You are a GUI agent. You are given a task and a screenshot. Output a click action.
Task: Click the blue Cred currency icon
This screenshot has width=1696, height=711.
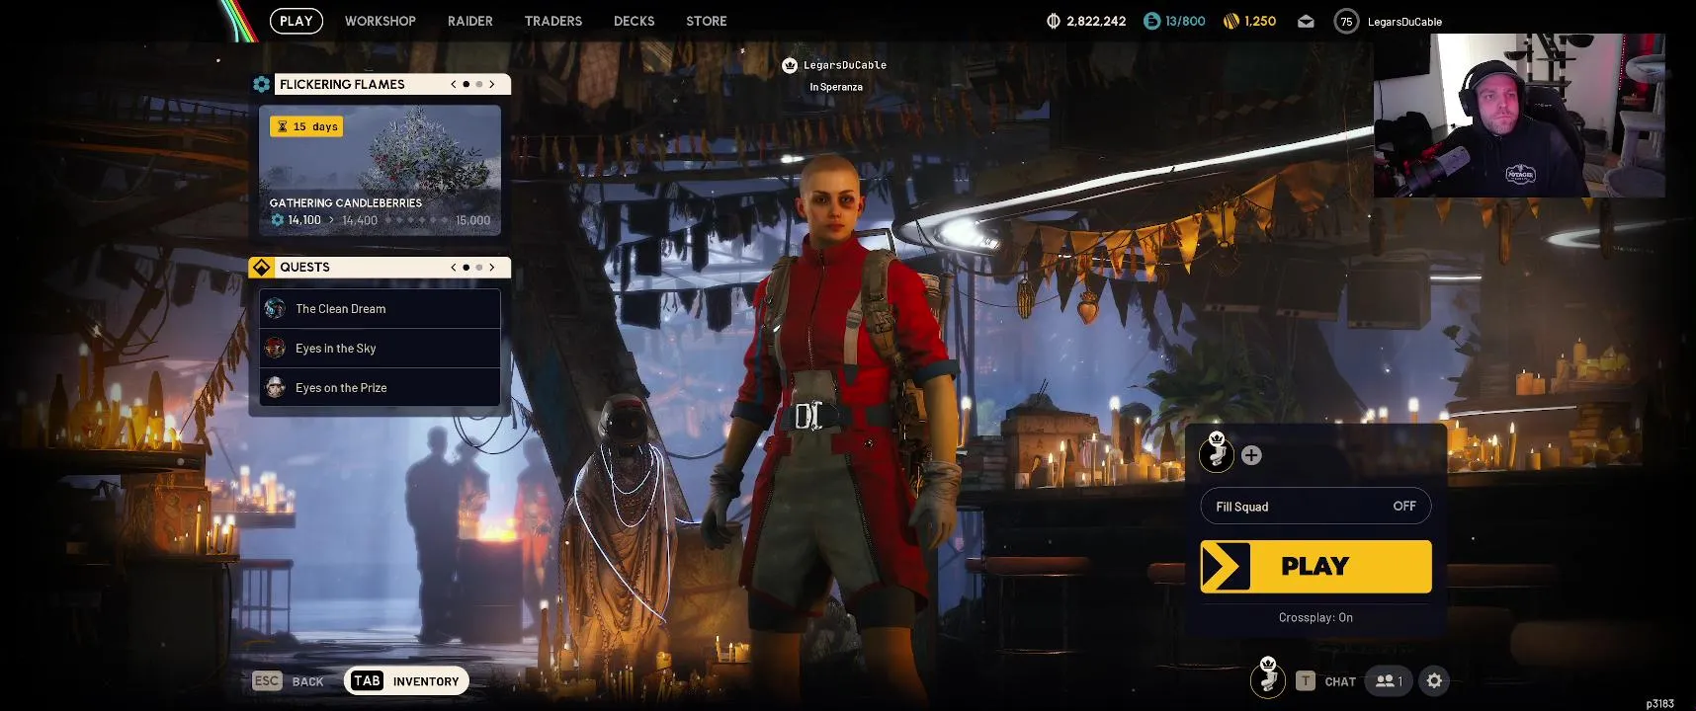[x=1151, y=21]
